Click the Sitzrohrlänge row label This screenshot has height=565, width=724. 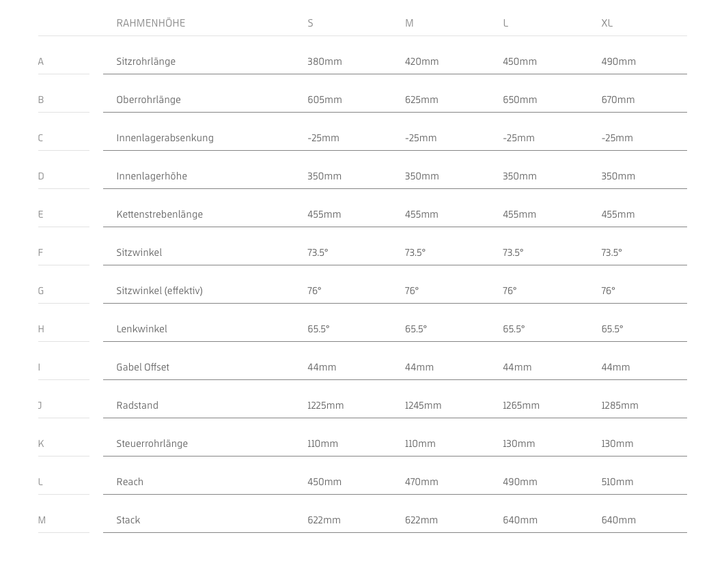(146, 61)
